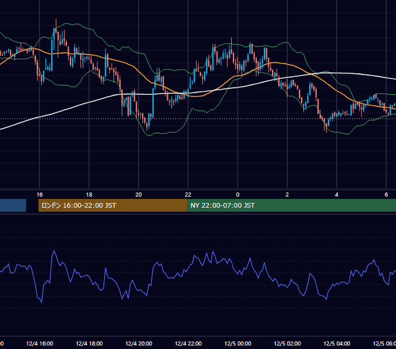Click the 12/5 02:00 date label
396x349 pixels.
tap(287, 344)
